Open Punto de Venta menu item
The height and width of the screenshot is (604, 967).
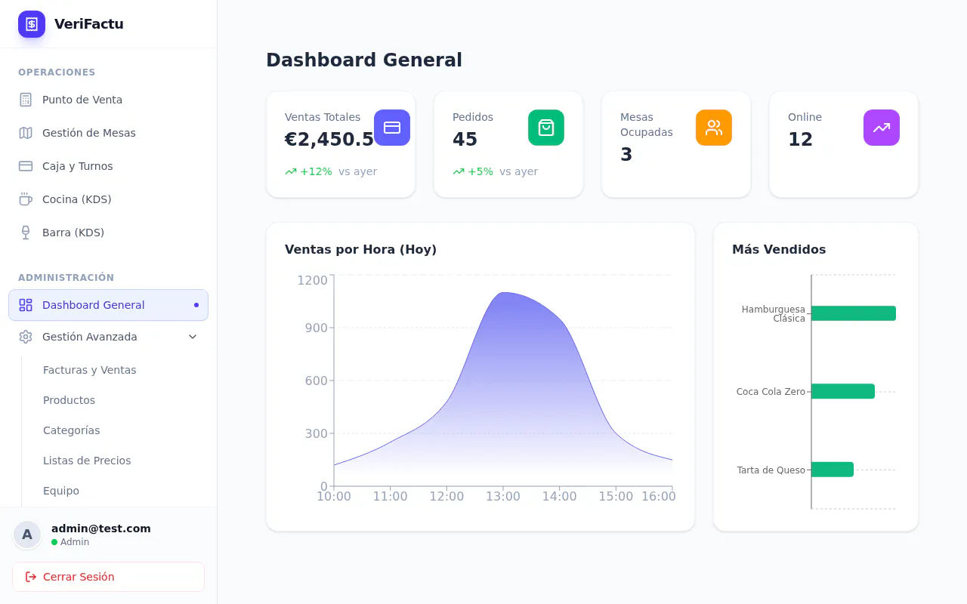click(109, 100)
